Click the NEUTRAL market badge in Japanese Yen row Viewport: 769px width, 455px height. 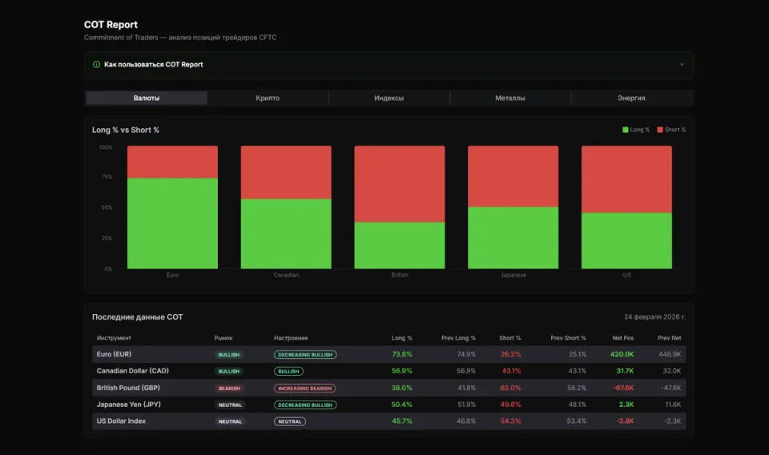230,405
